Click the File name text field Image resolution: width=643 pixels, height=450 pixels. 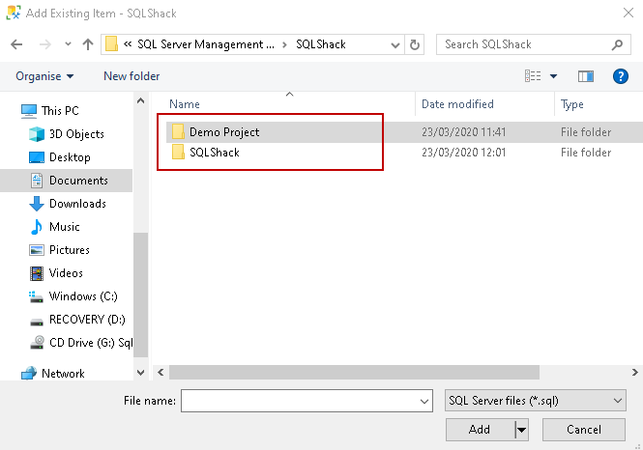[x=300, y=400]
